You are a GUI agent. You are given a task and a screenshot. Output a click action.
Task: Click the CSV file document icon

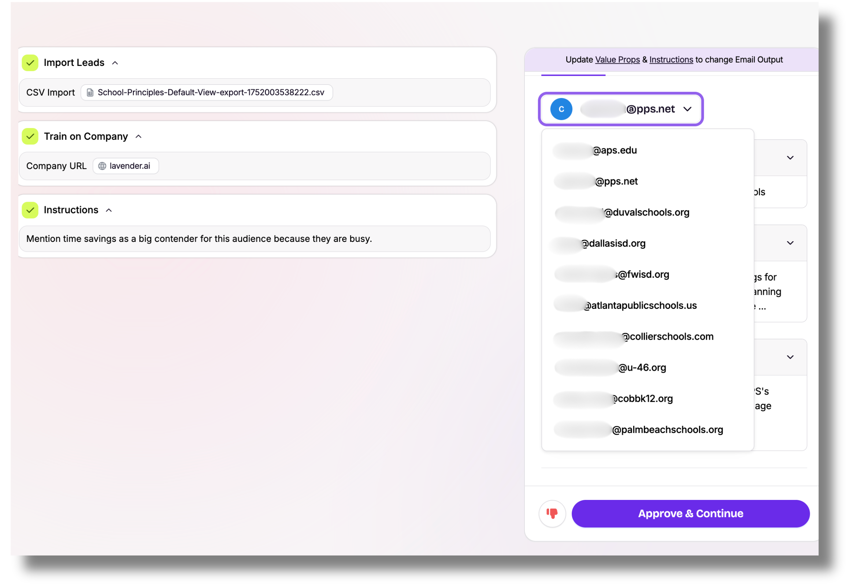pyautogui.click(x=90, y=93)
